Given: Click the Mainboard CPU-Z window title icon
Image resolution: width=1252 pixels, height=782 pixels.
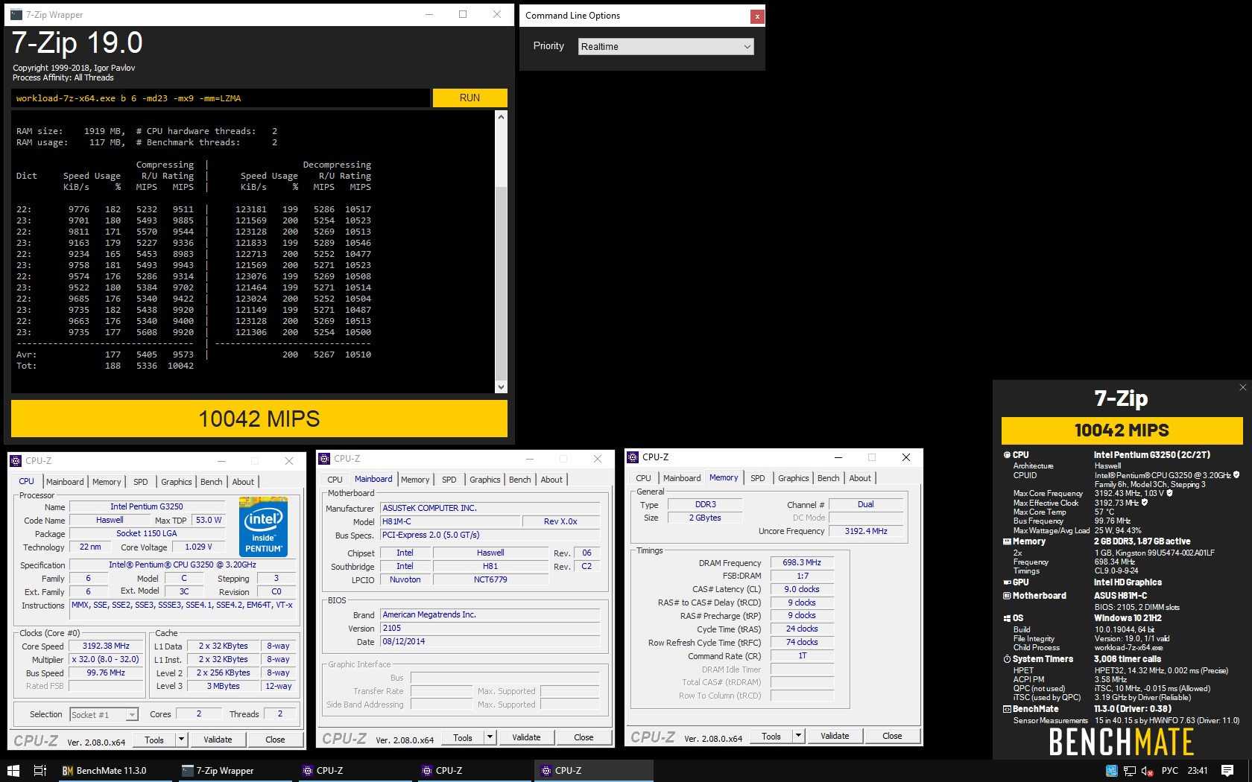Looking at the screenshot, I should 324,459.
